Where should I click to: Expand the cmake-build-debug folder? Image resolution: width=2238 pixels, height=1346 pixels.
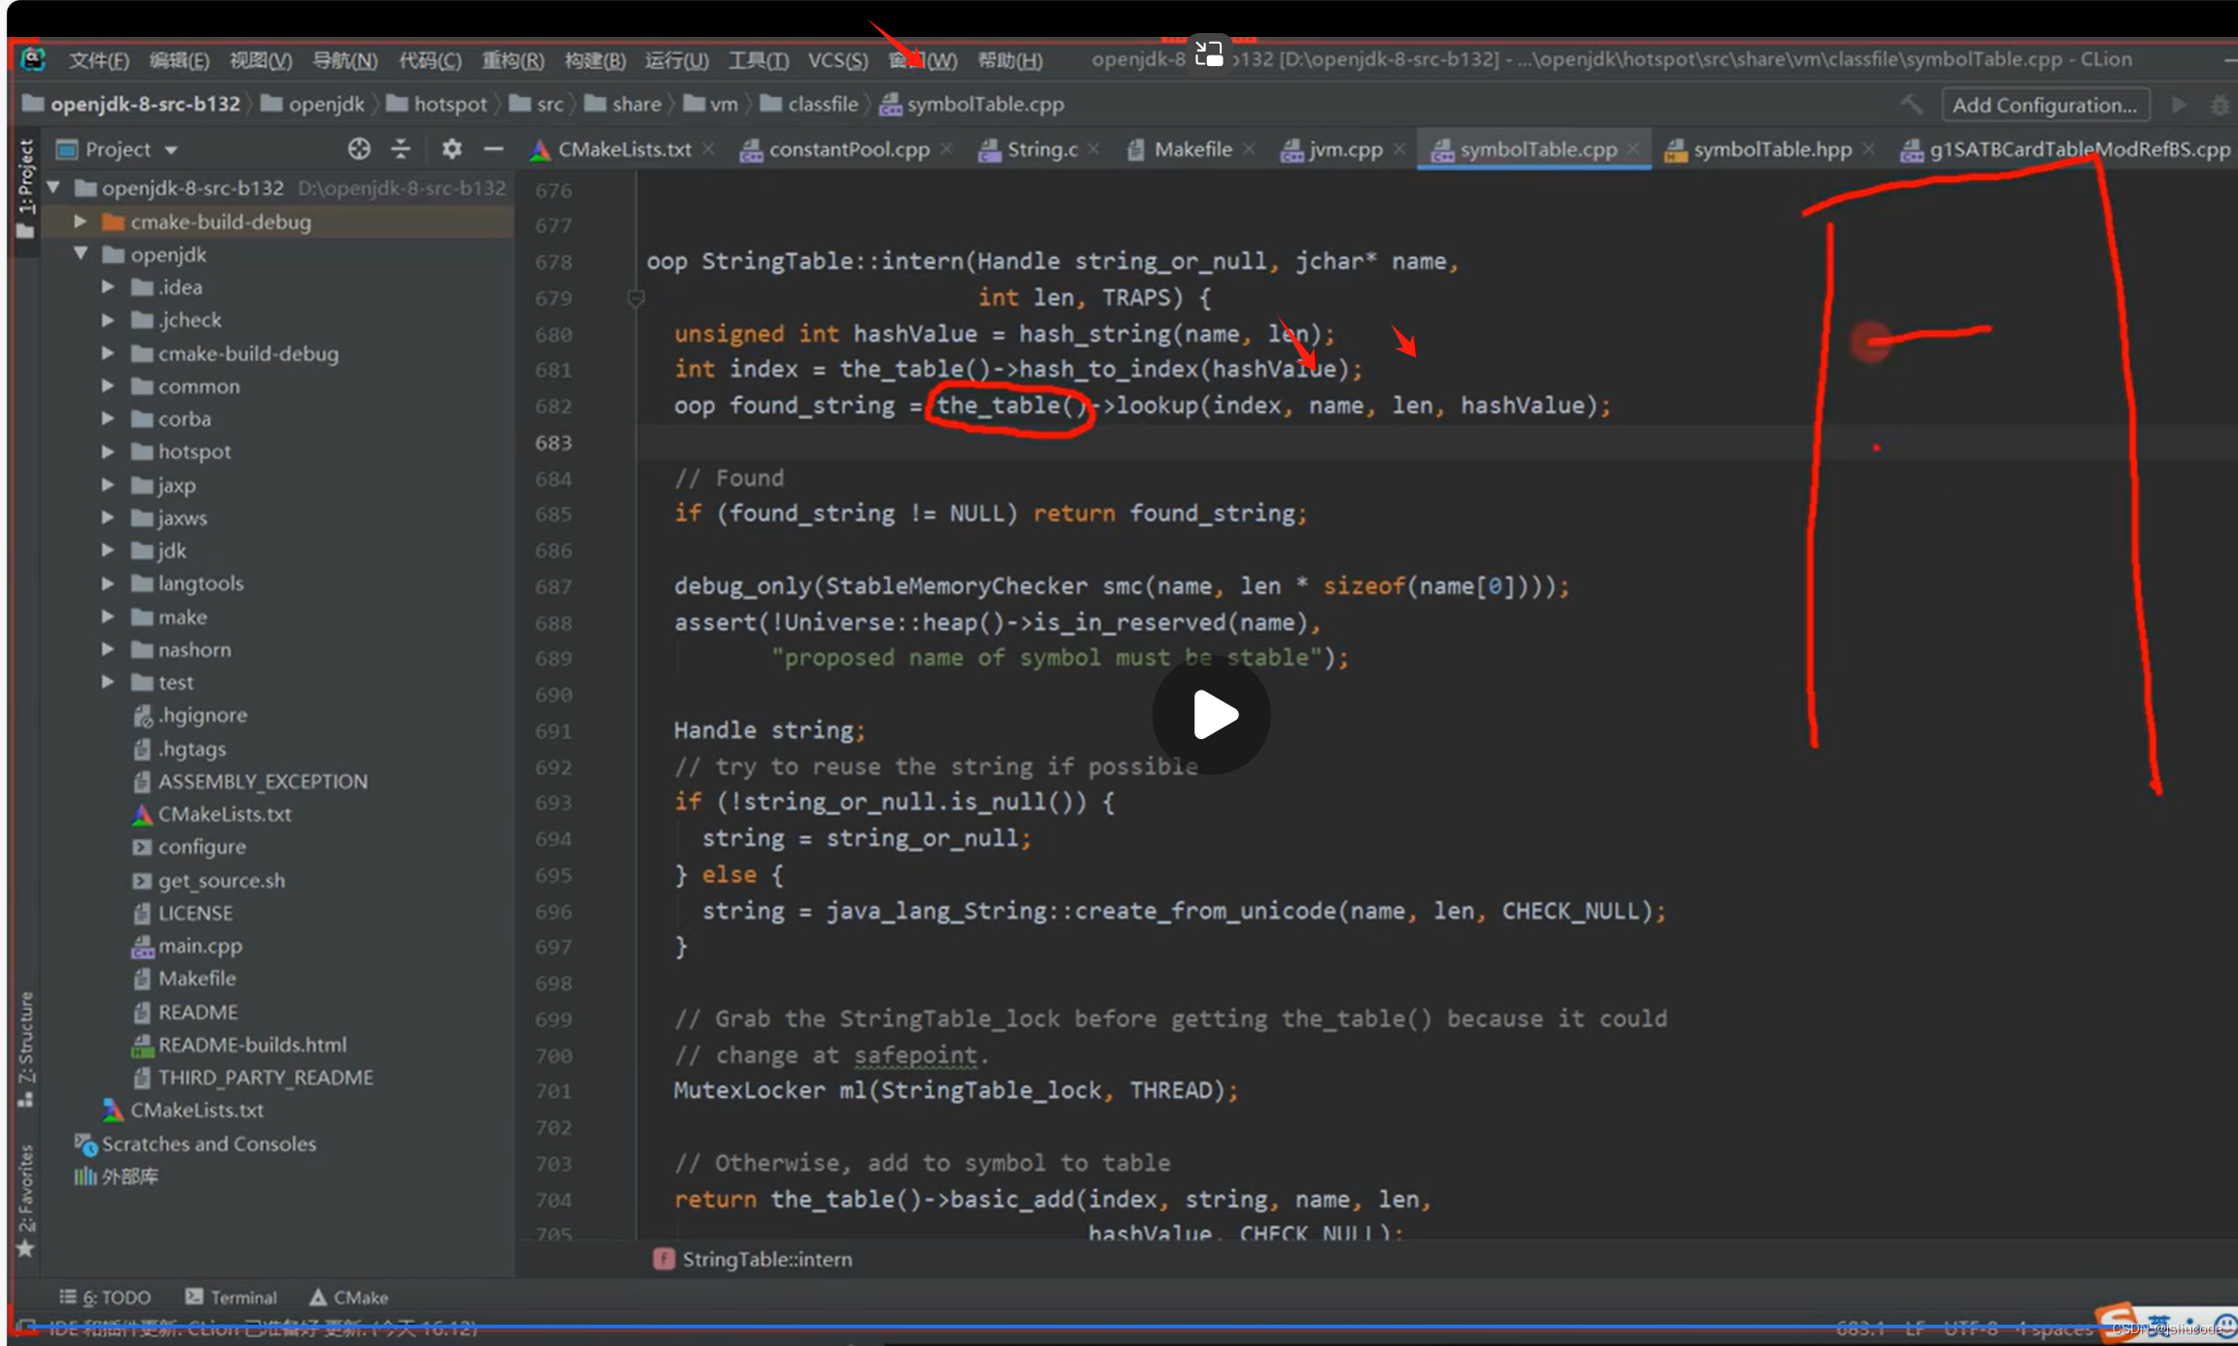point(82,222)
